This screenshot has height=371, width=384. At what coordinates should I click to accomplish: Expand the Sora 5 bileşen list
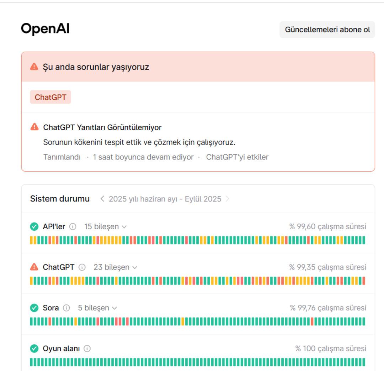click(x=97, y=308)
